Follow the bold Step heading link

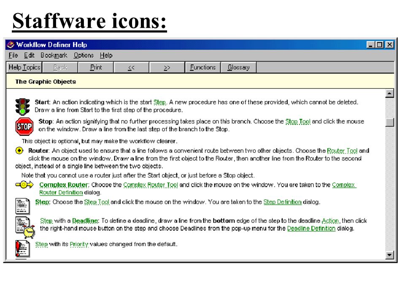(42, 202)
